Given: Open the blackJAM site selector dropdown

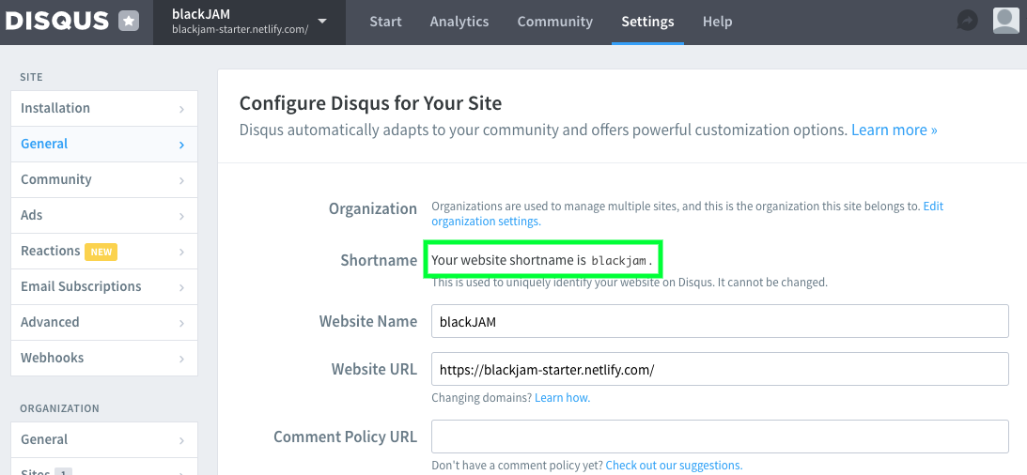Looking at the screenshot, I should point(250,22).
